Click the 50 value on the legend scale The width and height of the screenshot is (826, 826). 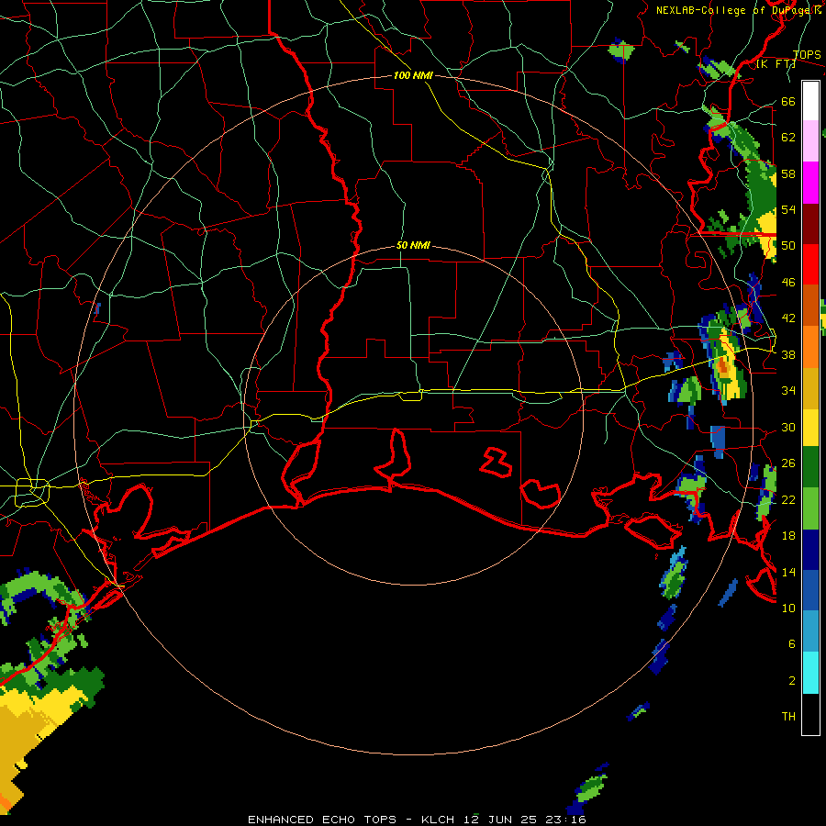point(788,246)
